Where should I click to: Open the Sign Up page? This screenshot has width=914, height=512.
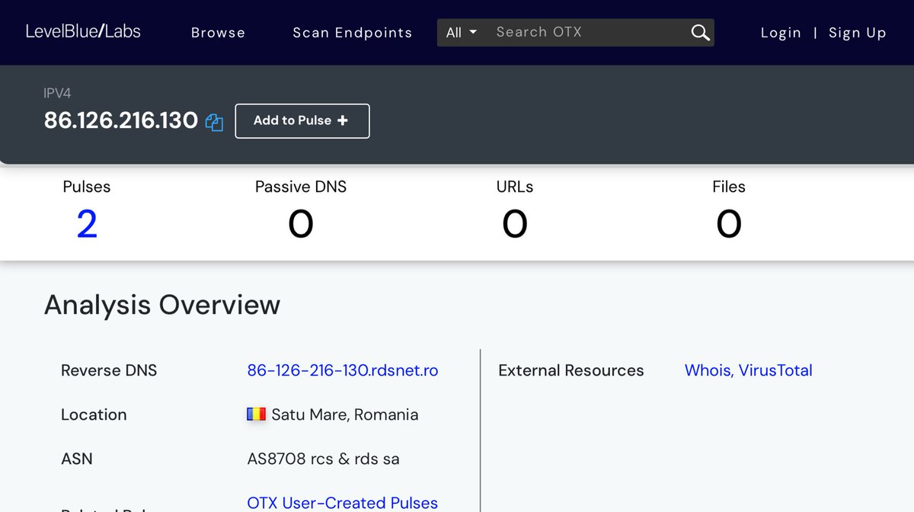[857, 33]
